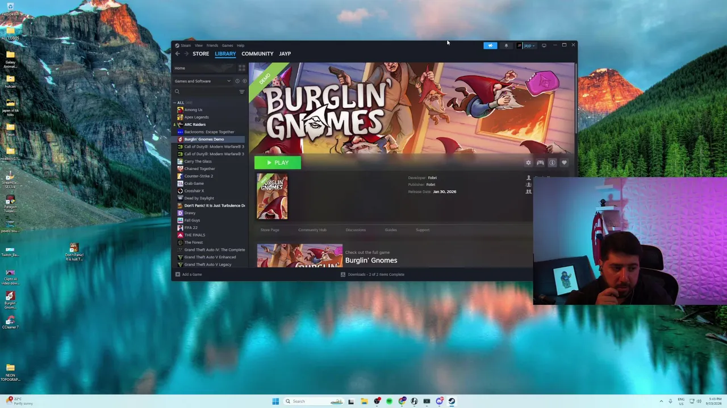Select Apex Legends in the library
Screen dimensions: 727x408
click(x=197, y=117)
